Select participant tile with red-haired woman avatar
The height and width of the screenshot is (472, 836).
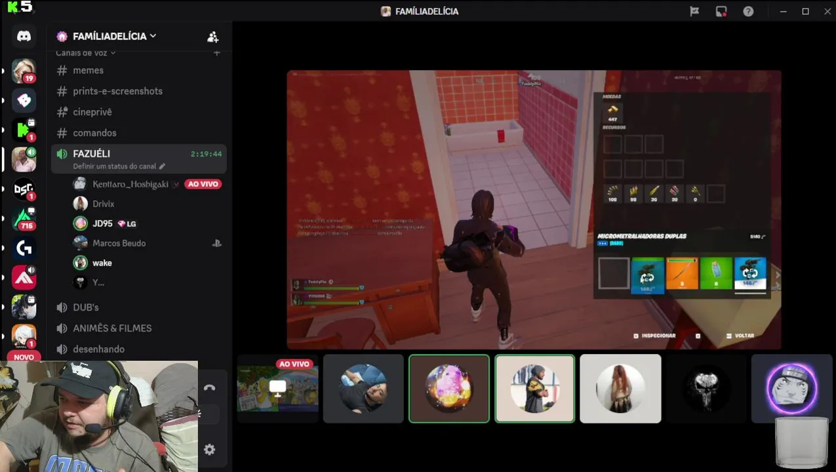click(x=620, y=389)
